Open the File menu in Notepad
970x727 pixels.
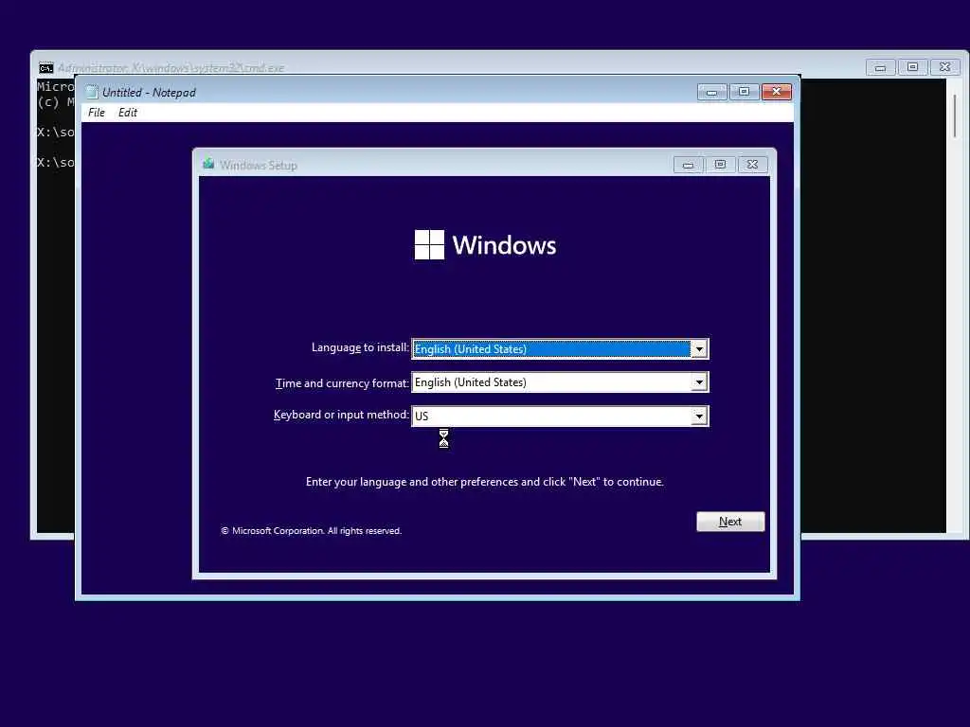(x=96, y=113)
